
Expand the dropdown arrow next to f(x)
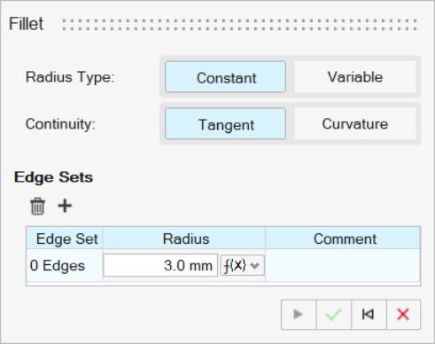coord(254,266)
